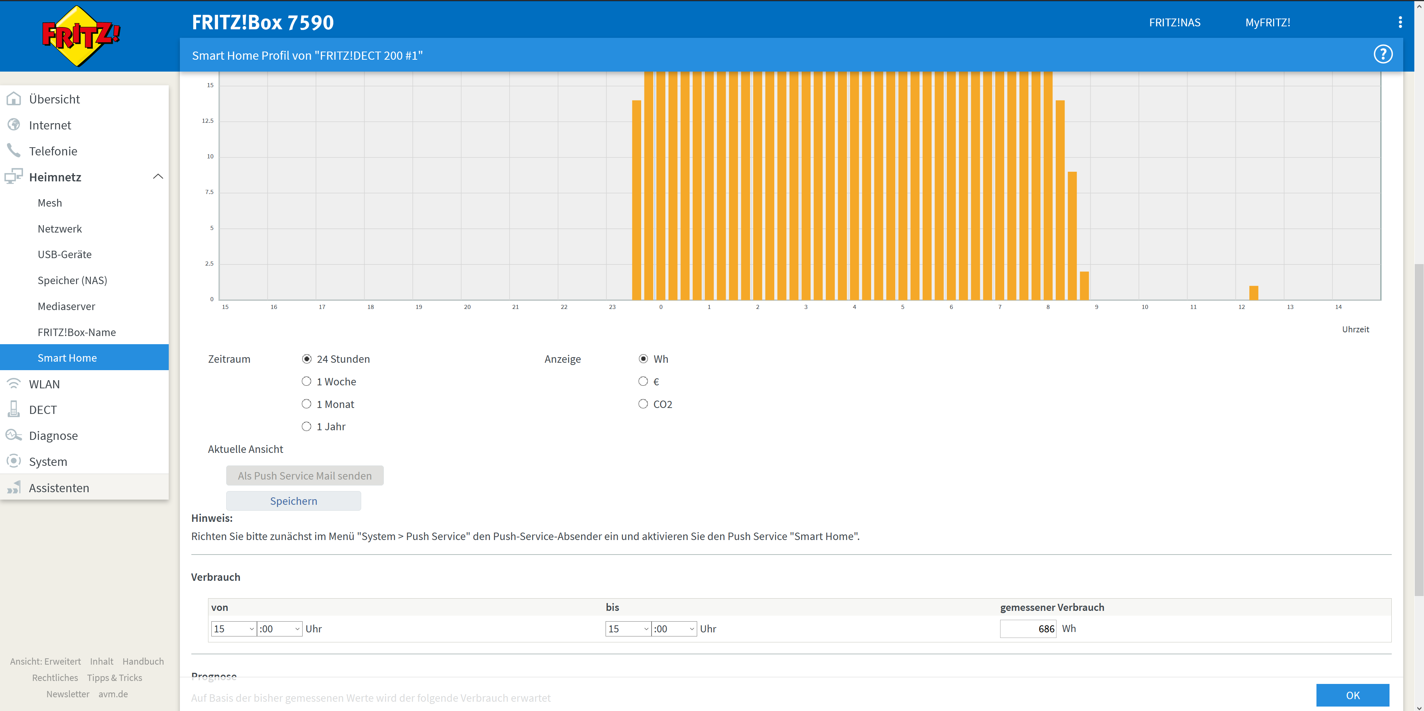The image size is (1424, 711).
Task: Select the 1 Woche time range
Action: pos(306,382)
